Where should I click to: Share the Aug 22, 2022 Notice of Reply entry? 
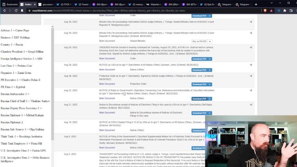tap(251, 90)
